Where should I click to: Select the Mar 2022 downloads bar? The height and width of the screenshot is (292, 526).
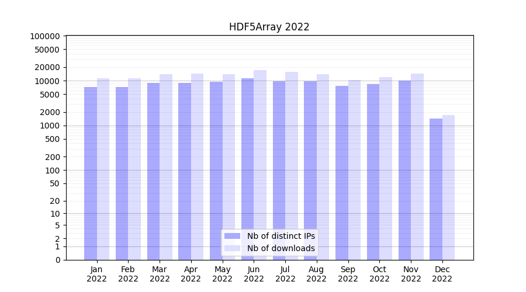[166, 166]
